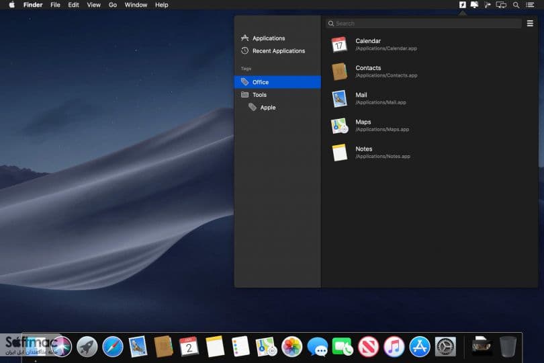The image size is (544, 363).
Task: Open Notes from the launcher list
Action: click(x=428, y=153)
